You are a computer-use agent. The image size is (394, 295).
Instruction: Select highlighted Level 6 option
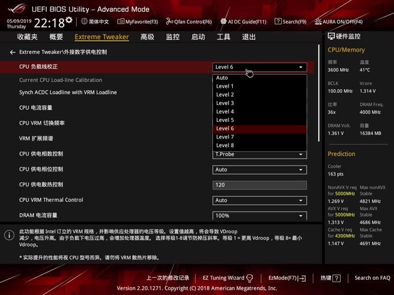(x=260, y=129)
